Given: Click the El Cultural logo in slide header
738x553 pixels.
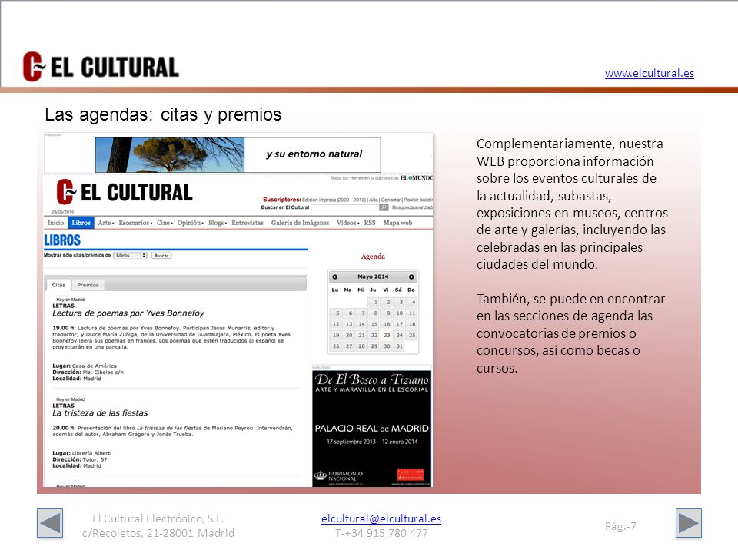Looking at the screenshot, I should point(101,66).
